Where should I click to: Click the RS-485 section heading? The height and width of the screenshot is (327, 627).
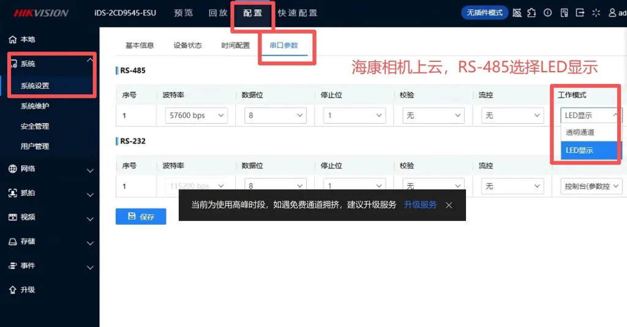[x=133, y=70]
